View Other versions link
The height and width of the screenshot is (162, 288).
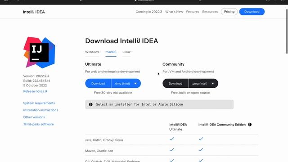point(34,117)
